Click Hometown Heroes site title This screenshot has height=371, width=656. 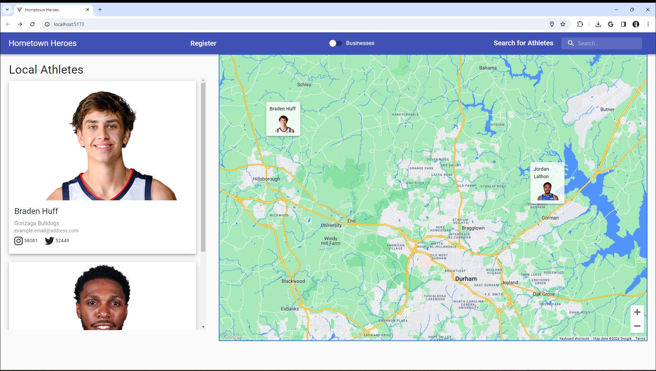click(43, 43)
